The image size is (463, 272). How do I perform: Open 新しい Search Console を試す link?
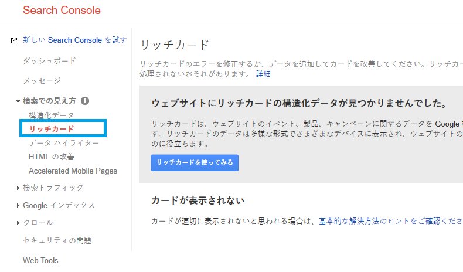point(74,40)
